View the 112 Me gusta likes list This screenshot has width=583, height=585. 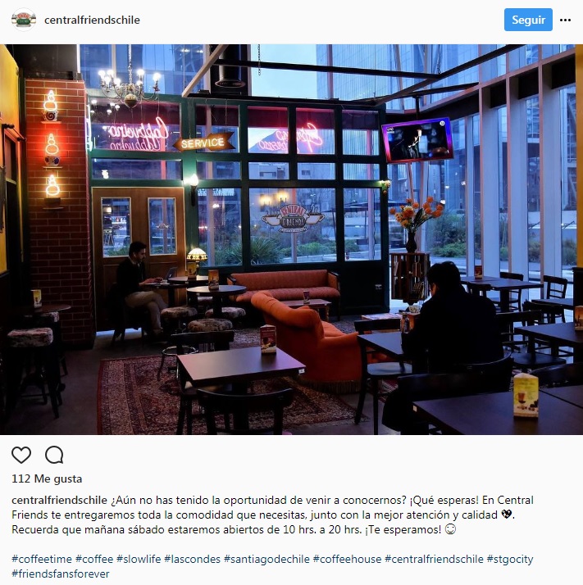click(47, 478)
